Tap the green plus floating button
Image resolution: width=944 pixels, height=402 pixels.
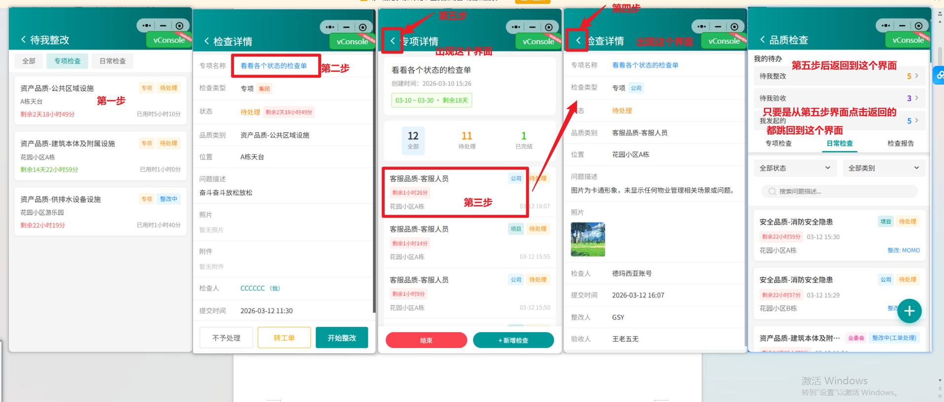click(x=909, y=311)
